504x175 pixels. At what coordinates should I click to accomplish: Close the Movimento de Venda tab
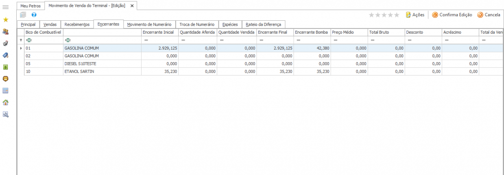[x=132, y=6]
